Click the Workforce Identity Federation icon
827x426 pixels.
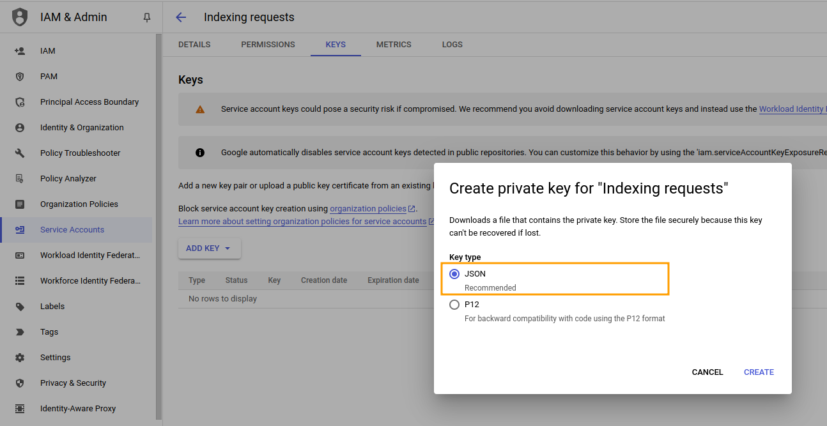(20, 280)
